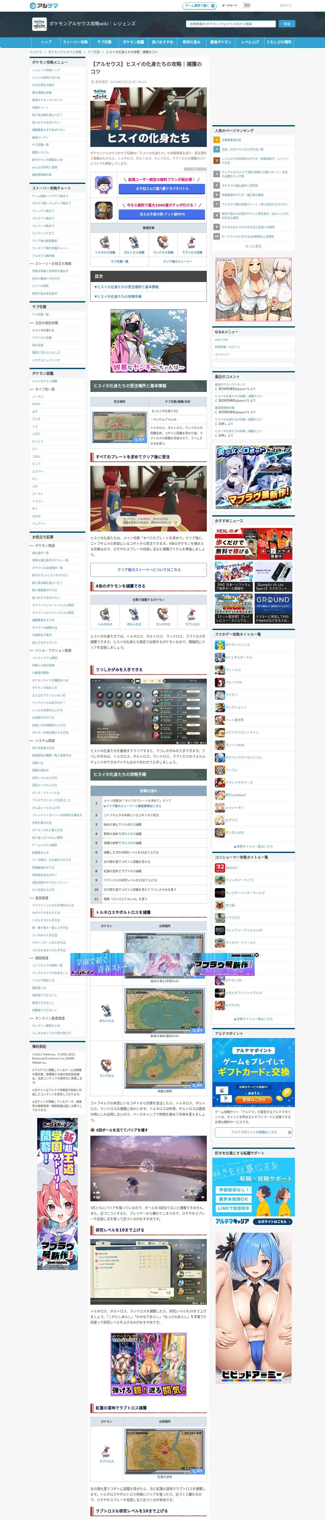Open ガンダムUCE game icon
325x1520 pixels.
click(x=219, y=832)
